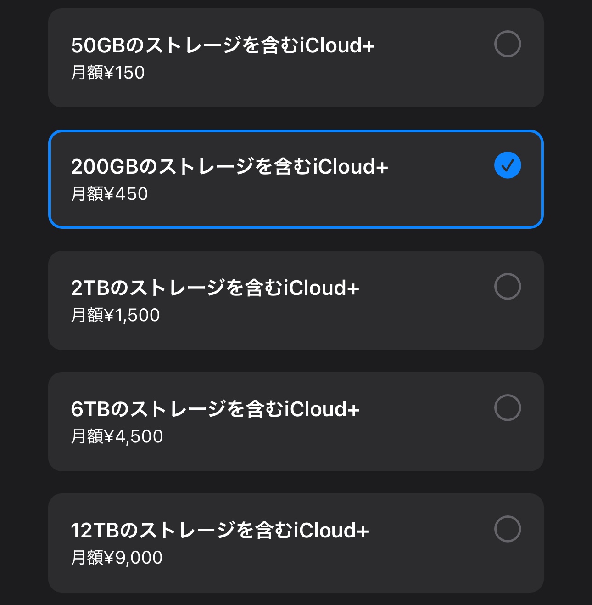Click the 月額¥9,000 price label
The width and height of the screenshot is (592, 605).
tap(117, 558)
